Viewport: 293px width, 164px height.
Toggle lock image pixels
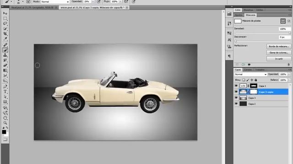pyautogui.click(x=248, y=80)
